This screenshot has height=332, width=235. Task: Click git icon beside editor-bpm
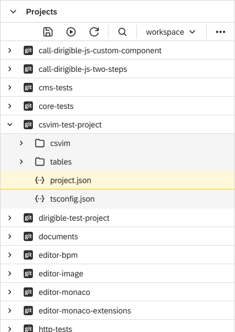[28, 255]
